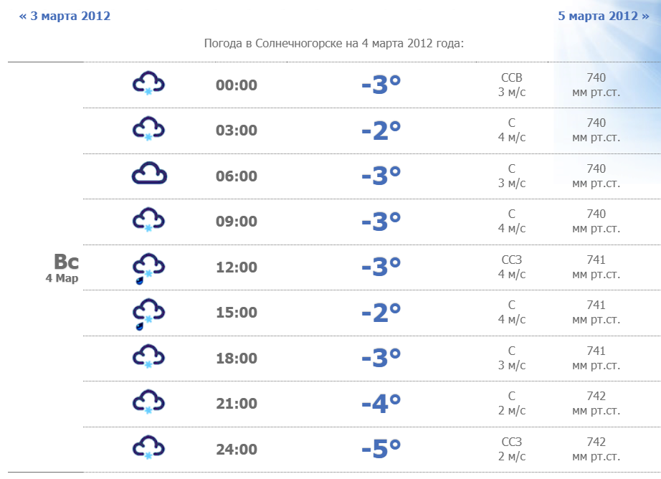Go to next day 5 марта 2012 »
This screenshot has height=479, width=661.
tap(604, 16)
